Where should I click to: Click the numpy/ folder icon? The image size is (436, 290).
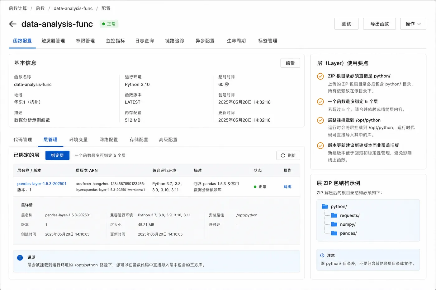pyautogui.click(x=334, y=224)
